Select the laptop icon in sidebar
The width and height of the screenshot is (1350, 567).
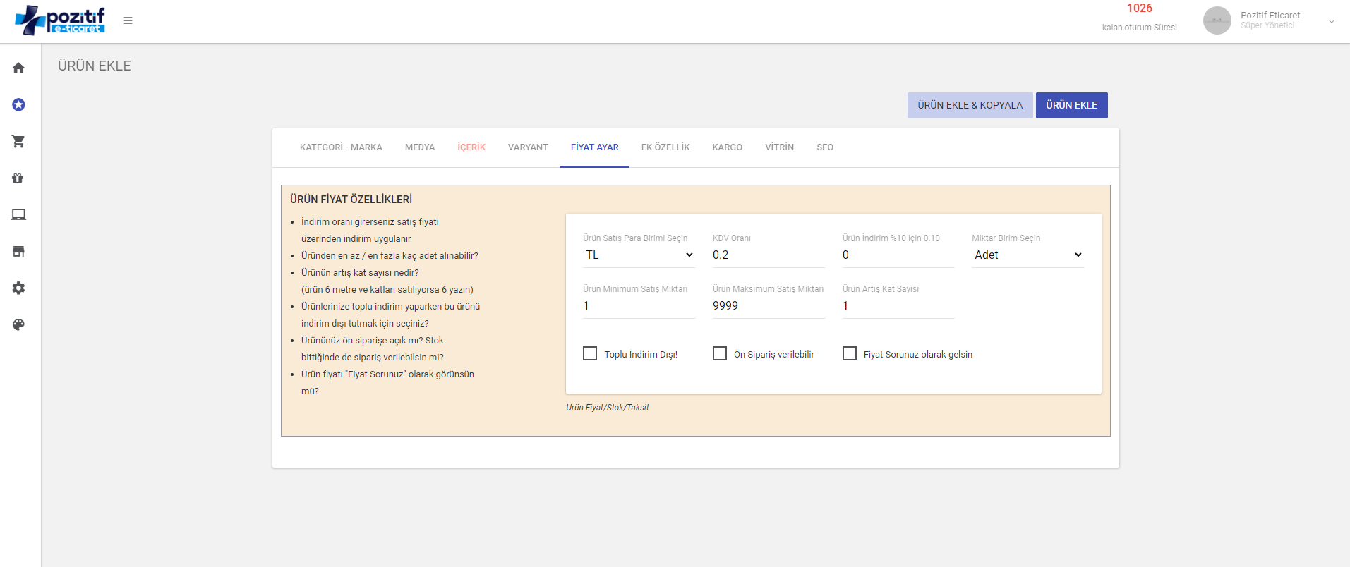18,214
